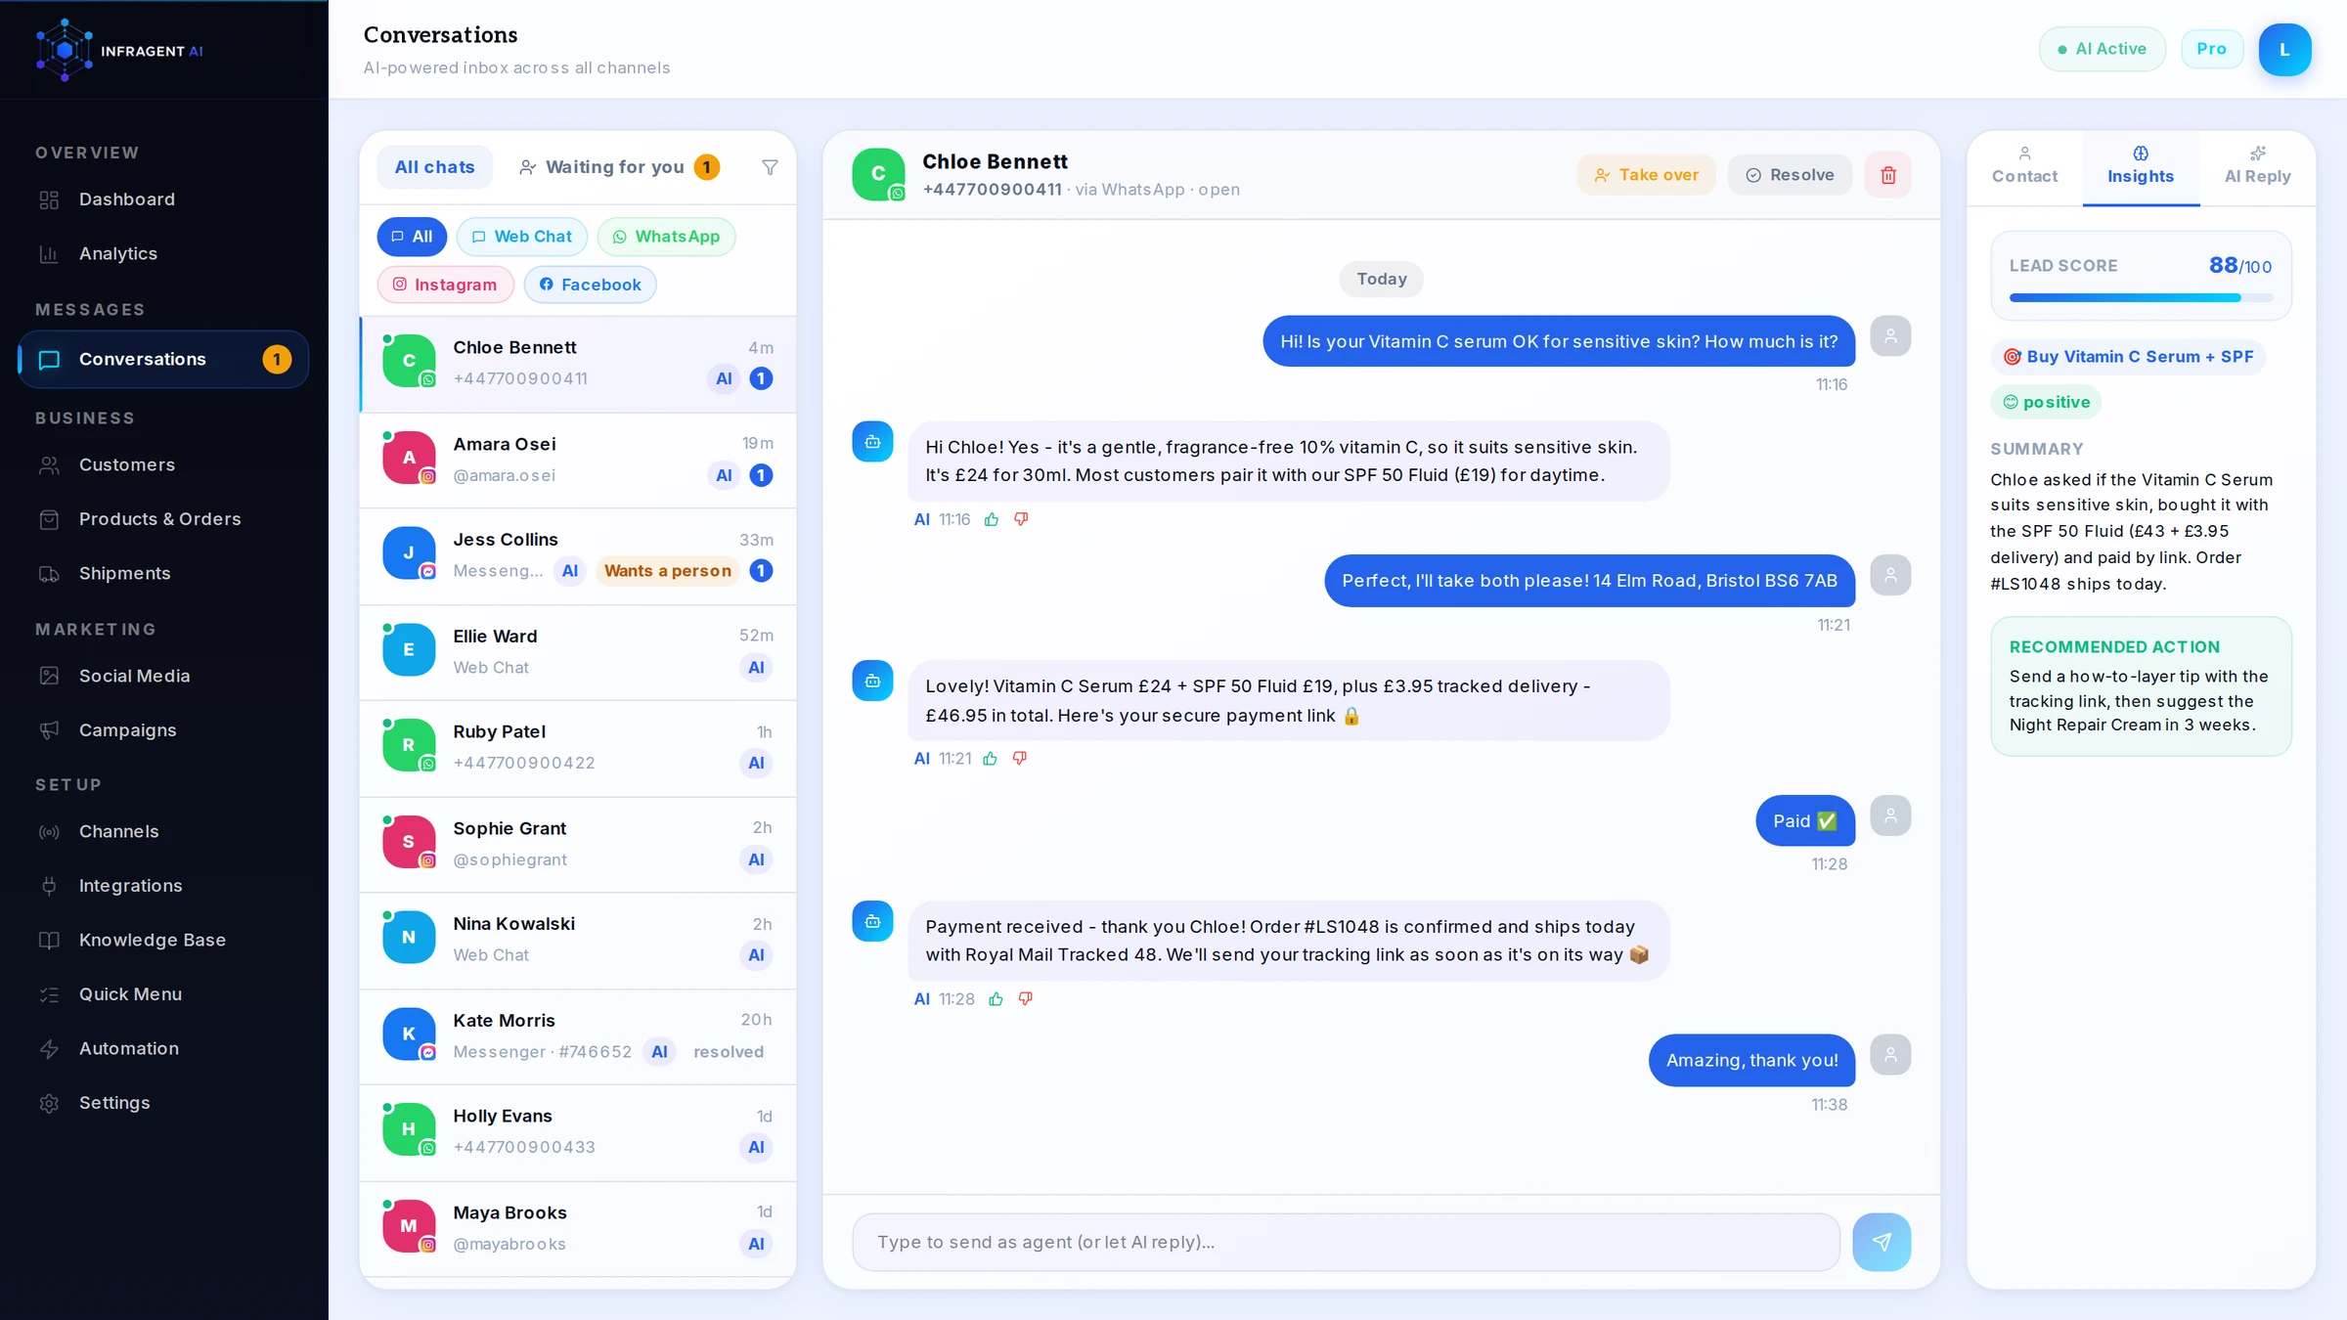
Task: Open Jess Collins conversation
Action: coord(578,555)
